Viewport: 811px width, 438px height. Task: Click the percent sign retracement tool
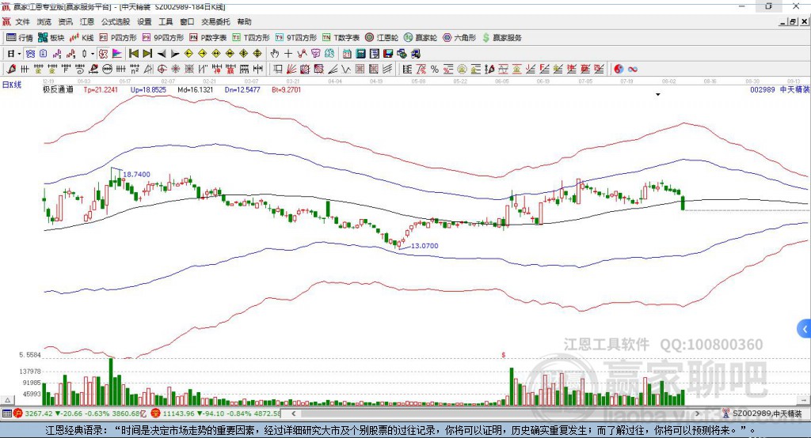pos(435,70)
